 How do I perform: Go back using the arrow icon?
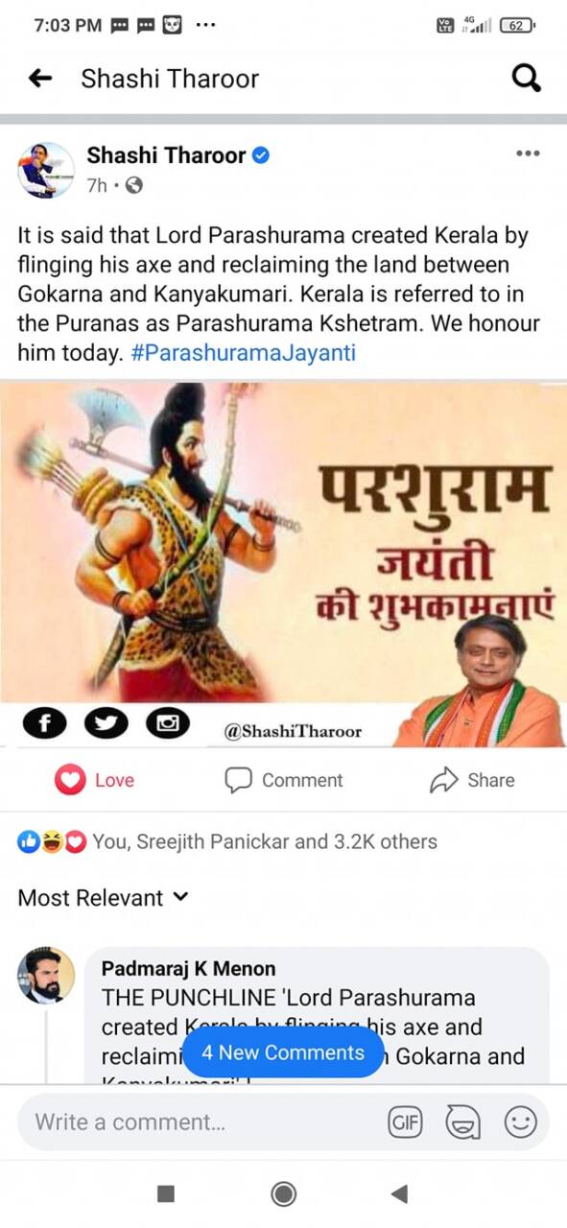[x=39, y=79]
